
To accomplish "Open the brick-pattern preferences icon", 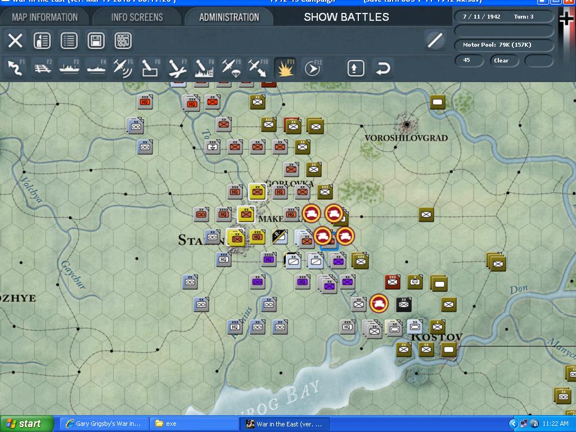I will [123, 40].
